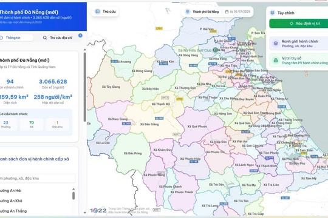Click the Xã Trà Leng region on the map
Image resolution: width=328 pixels, height=218 pixels.
[210, 206]
